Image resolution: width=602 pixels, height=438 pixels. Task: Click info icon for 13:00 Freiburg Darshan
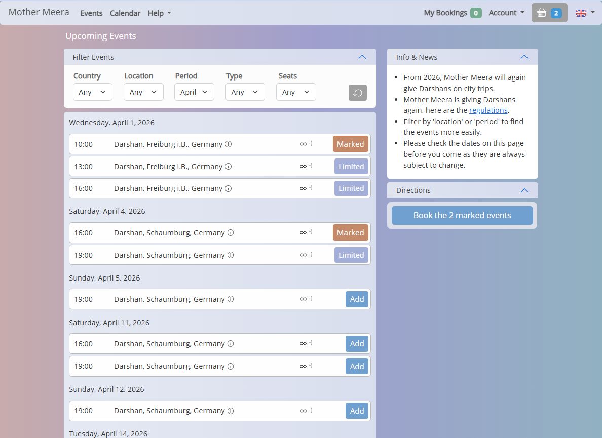pos(228,167)
